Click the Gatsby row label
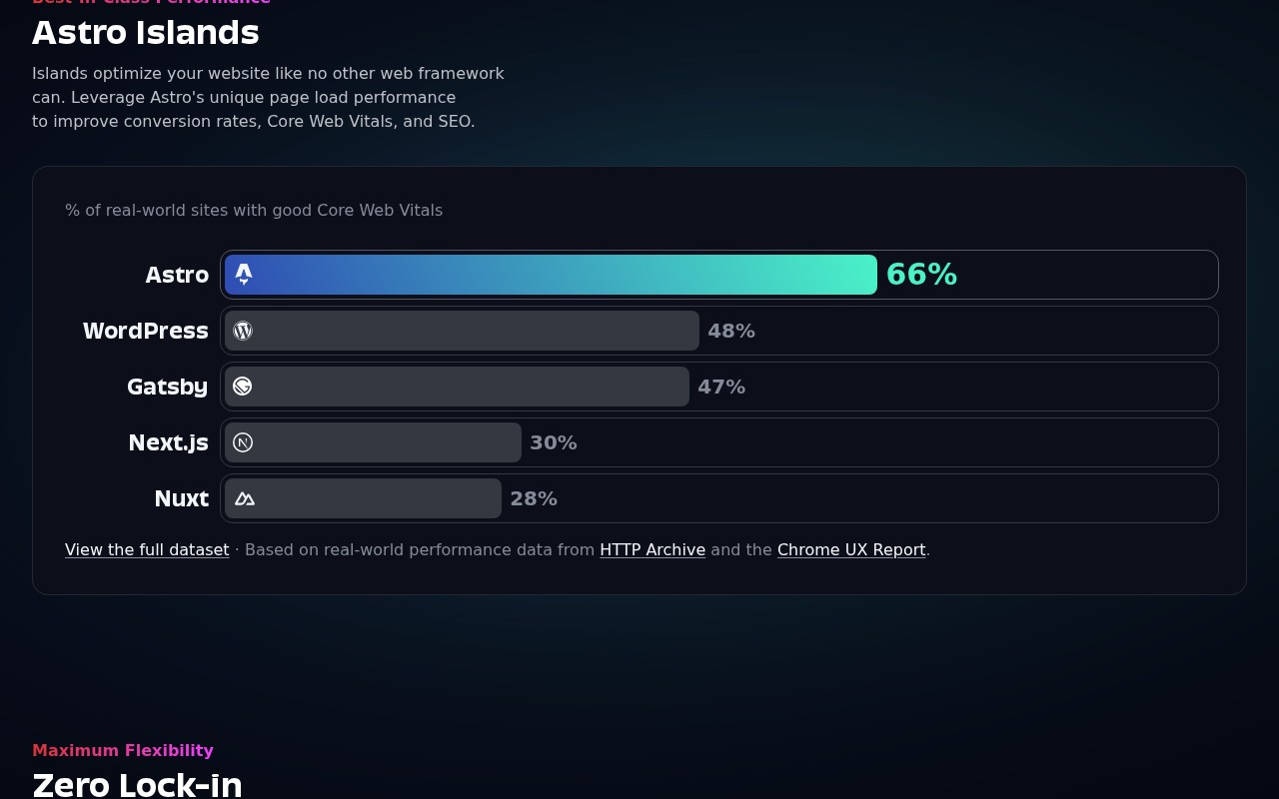Screen dimensions: 1279x799 [167, 387]
